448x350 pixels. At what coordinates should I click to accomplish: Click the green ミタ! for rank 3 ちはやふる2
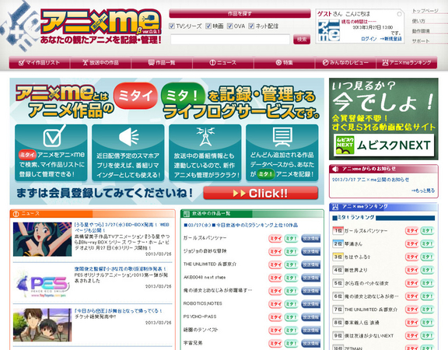[427, 257]
